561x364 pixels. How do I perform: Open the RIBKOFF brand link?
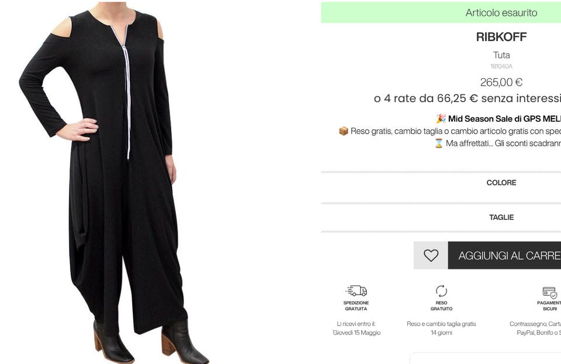pyautogui.click(x=501, y=37)
